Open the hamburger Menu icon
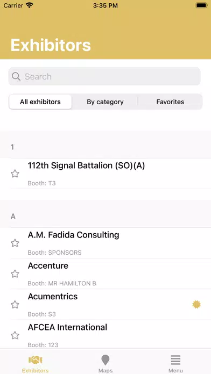 [x=175, y=360]
